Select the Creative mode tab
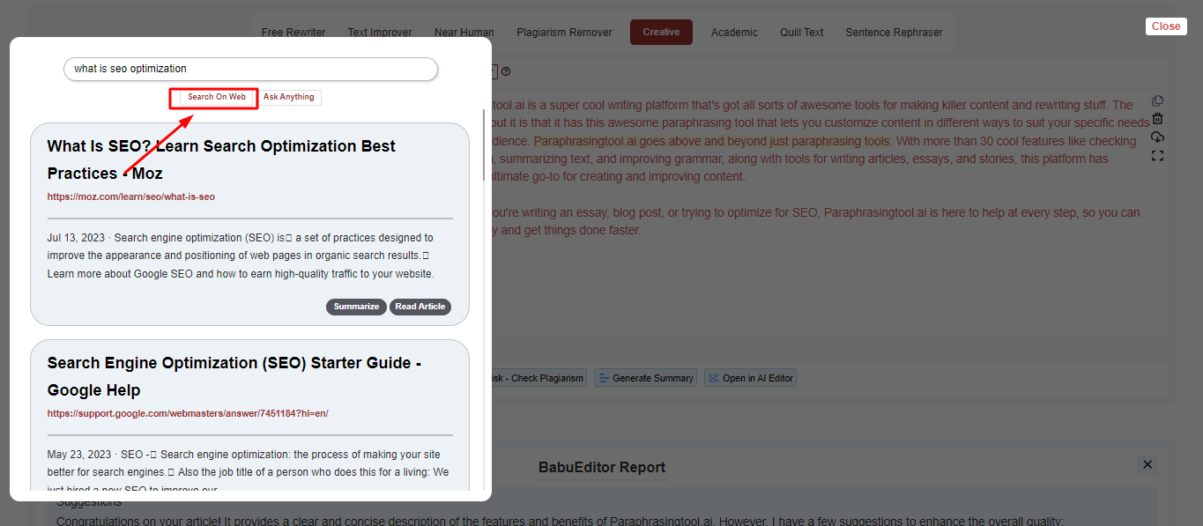1203x526 pixels. [x=661, y=33]
